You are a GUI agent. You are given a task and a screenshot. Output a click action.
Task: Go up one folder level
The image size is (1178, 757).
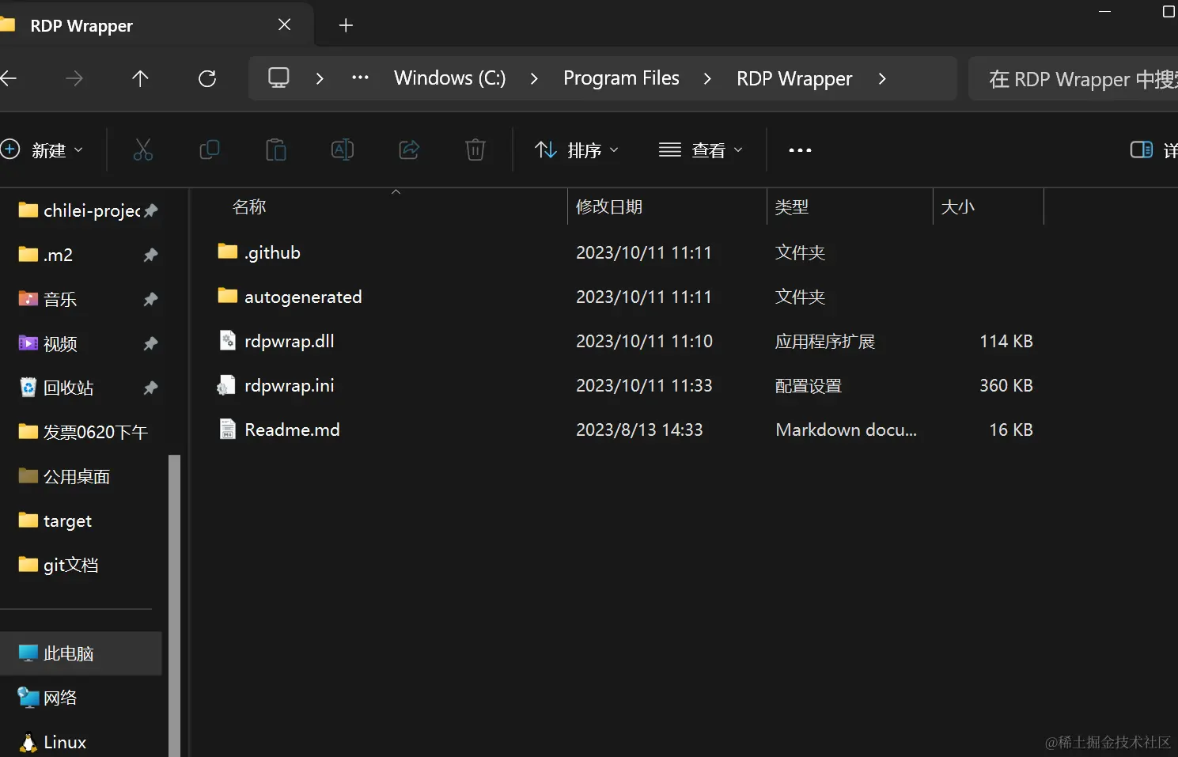coord(140,78)
